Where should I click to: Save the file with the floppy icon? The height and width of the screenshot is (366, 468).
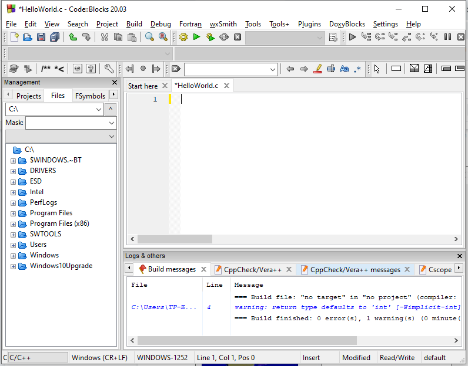tap(41, 37)
